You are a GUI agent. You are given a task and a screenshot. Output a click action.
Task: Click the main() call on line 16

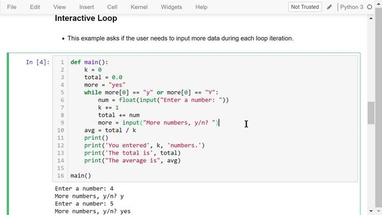81,176
